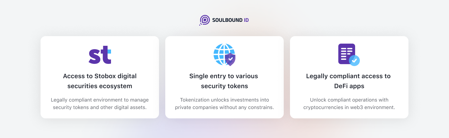Click the purple Stobox 'st' logo
Screen dimensions: 449x138
click(100, 55)
